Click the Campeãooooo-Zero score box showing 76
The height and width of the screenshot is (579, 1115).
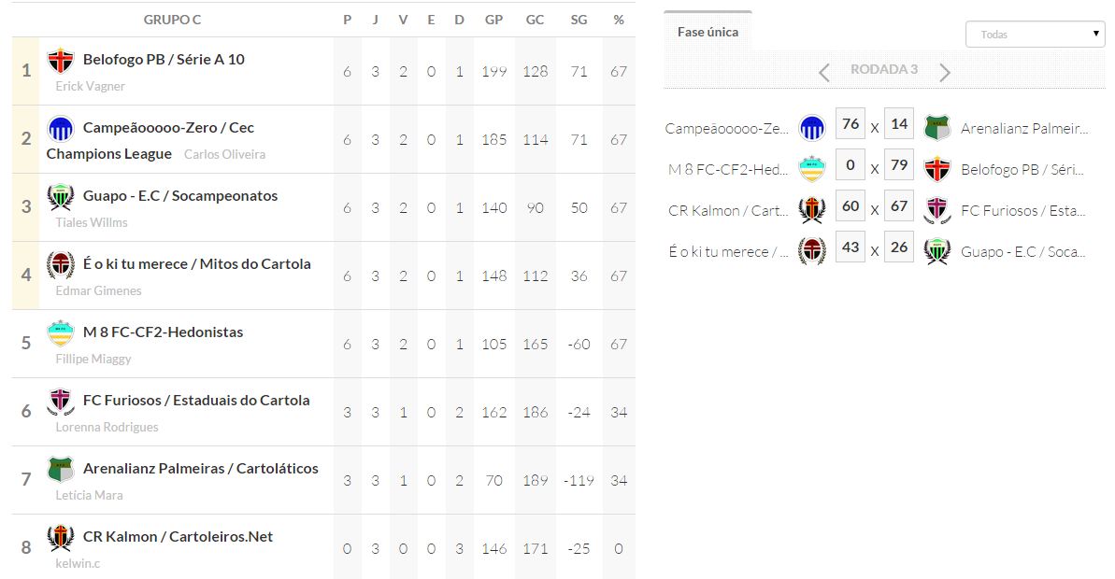pos(850,125)
